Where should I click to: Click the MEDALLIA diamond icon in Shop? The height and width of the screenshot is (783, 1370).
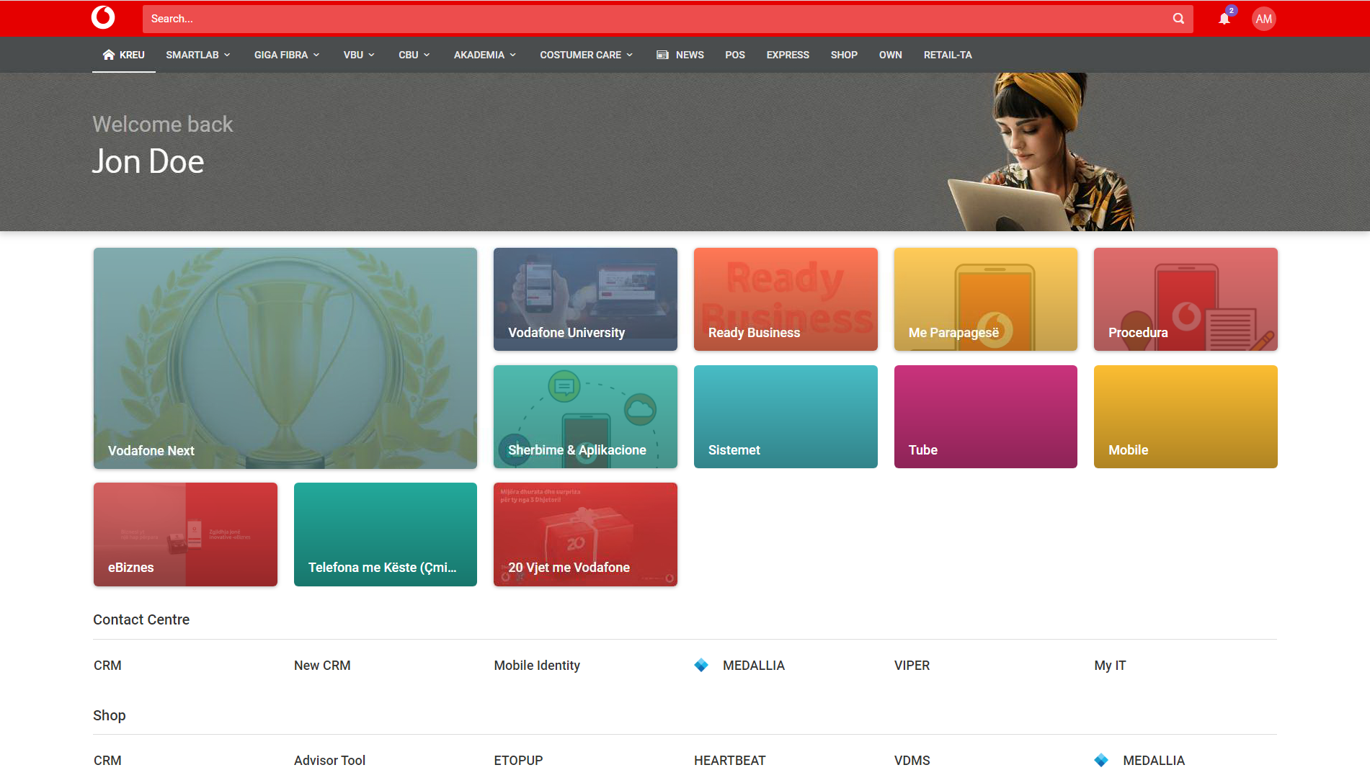[1101, 761]
